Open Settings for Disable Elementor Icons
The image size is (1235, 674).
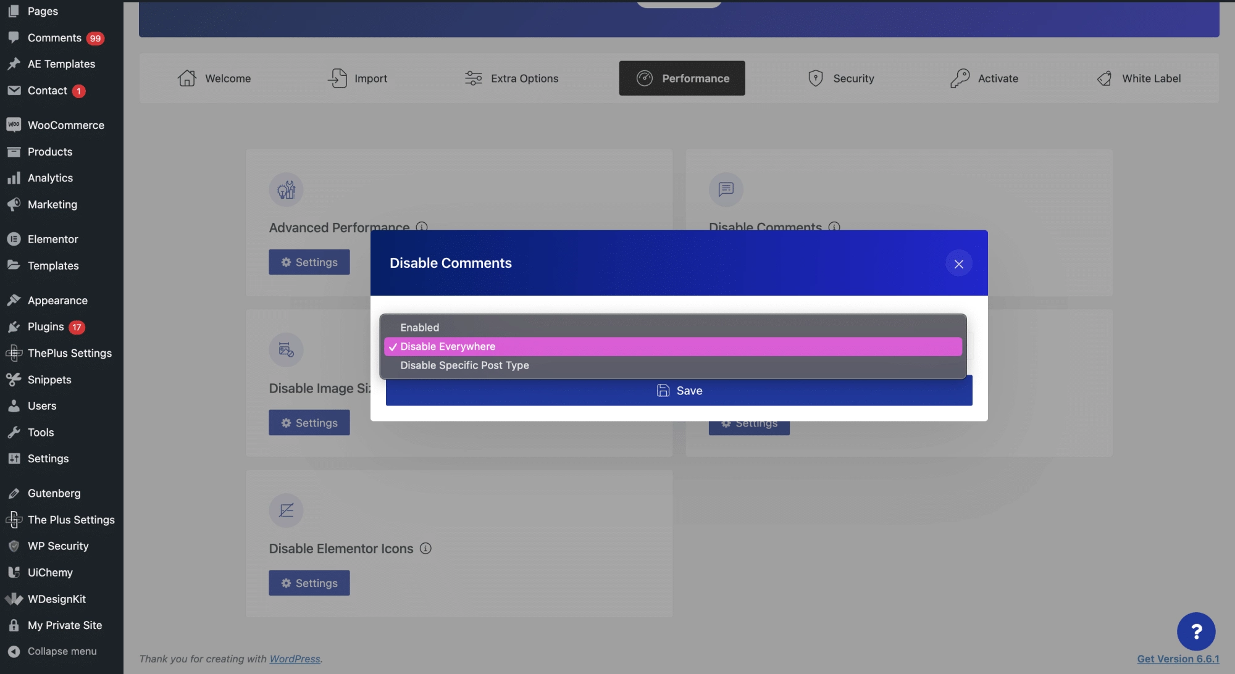click(309, 583)
